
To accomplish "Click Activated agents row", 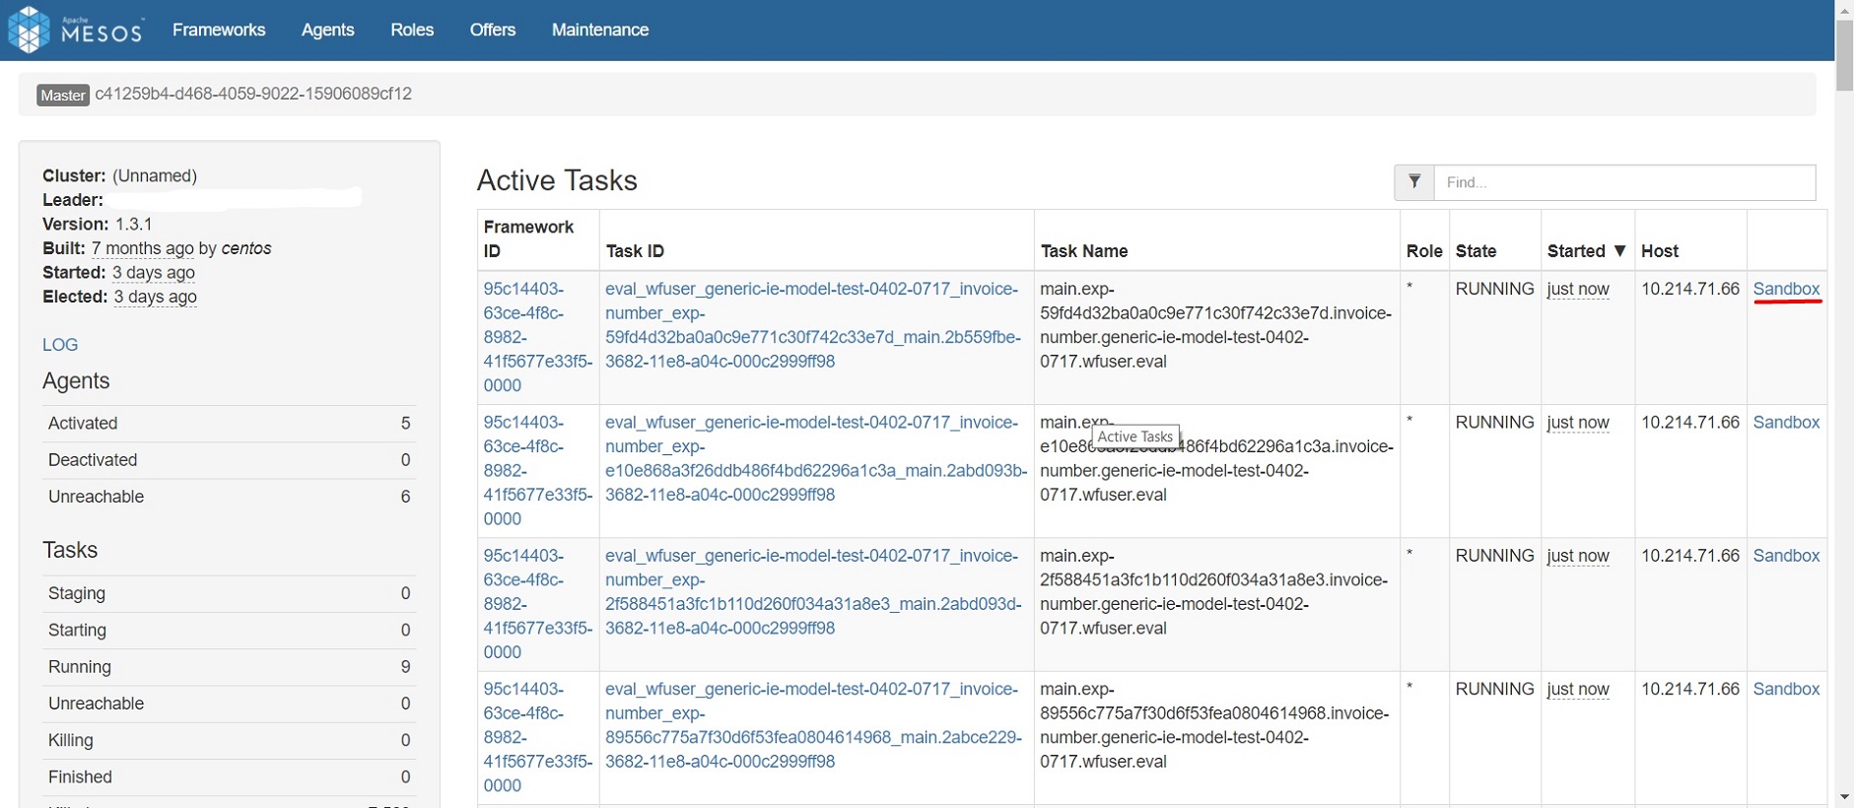I will [229, 424].
